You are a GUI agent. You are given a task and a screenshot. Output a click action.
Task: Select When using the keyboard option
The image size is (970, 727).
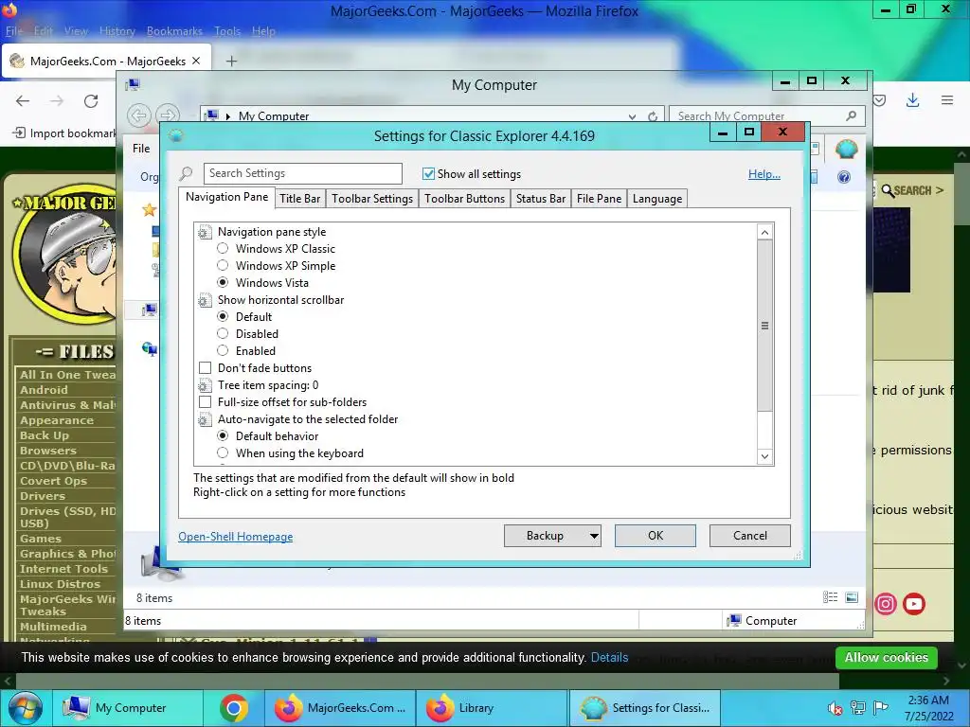(x=223, y=453)
